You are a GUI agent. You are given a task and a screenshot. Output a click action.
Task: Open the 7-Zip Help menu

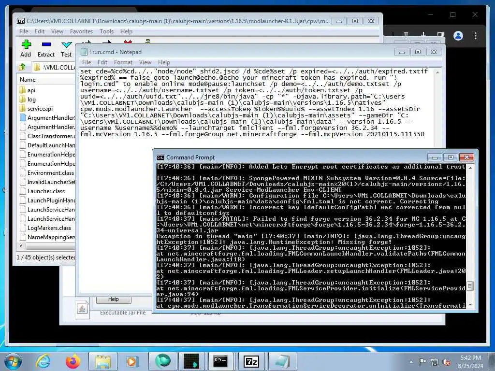pyautogui.click(x=126, y=31)
